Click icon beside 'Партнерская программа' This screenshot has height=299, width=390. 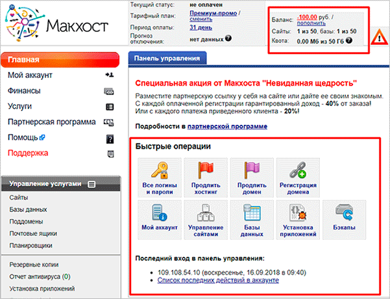click(x=109, y=122)
